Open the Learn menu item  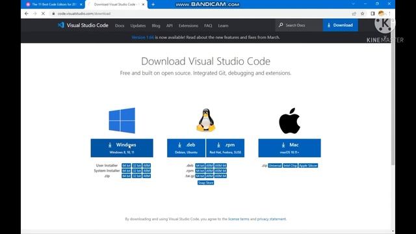[x=223, y=26]
